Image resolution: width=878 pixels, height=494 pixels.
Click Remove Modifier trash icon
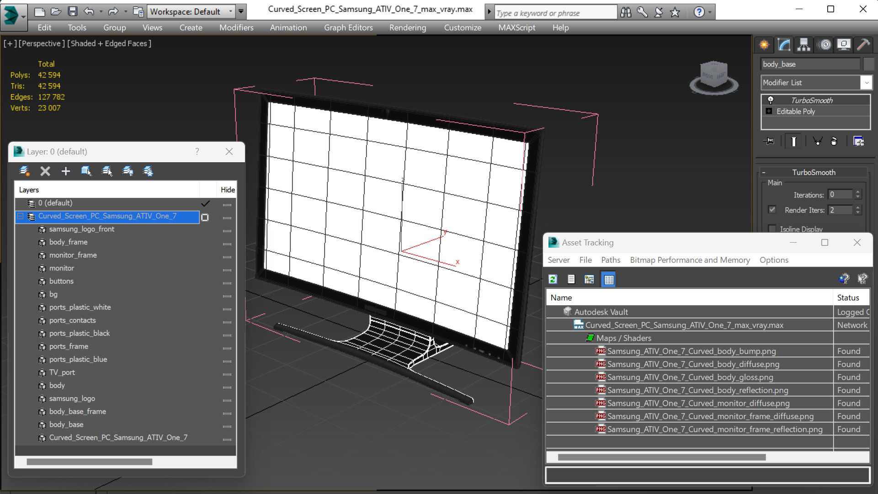(834, 141)
